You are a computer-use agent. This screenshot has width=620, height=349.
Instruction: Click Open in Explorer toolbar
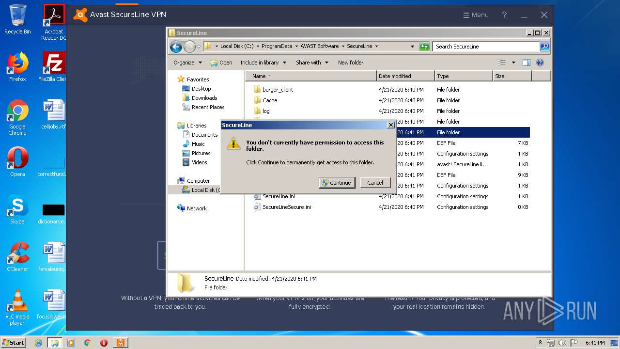(221, 63)
